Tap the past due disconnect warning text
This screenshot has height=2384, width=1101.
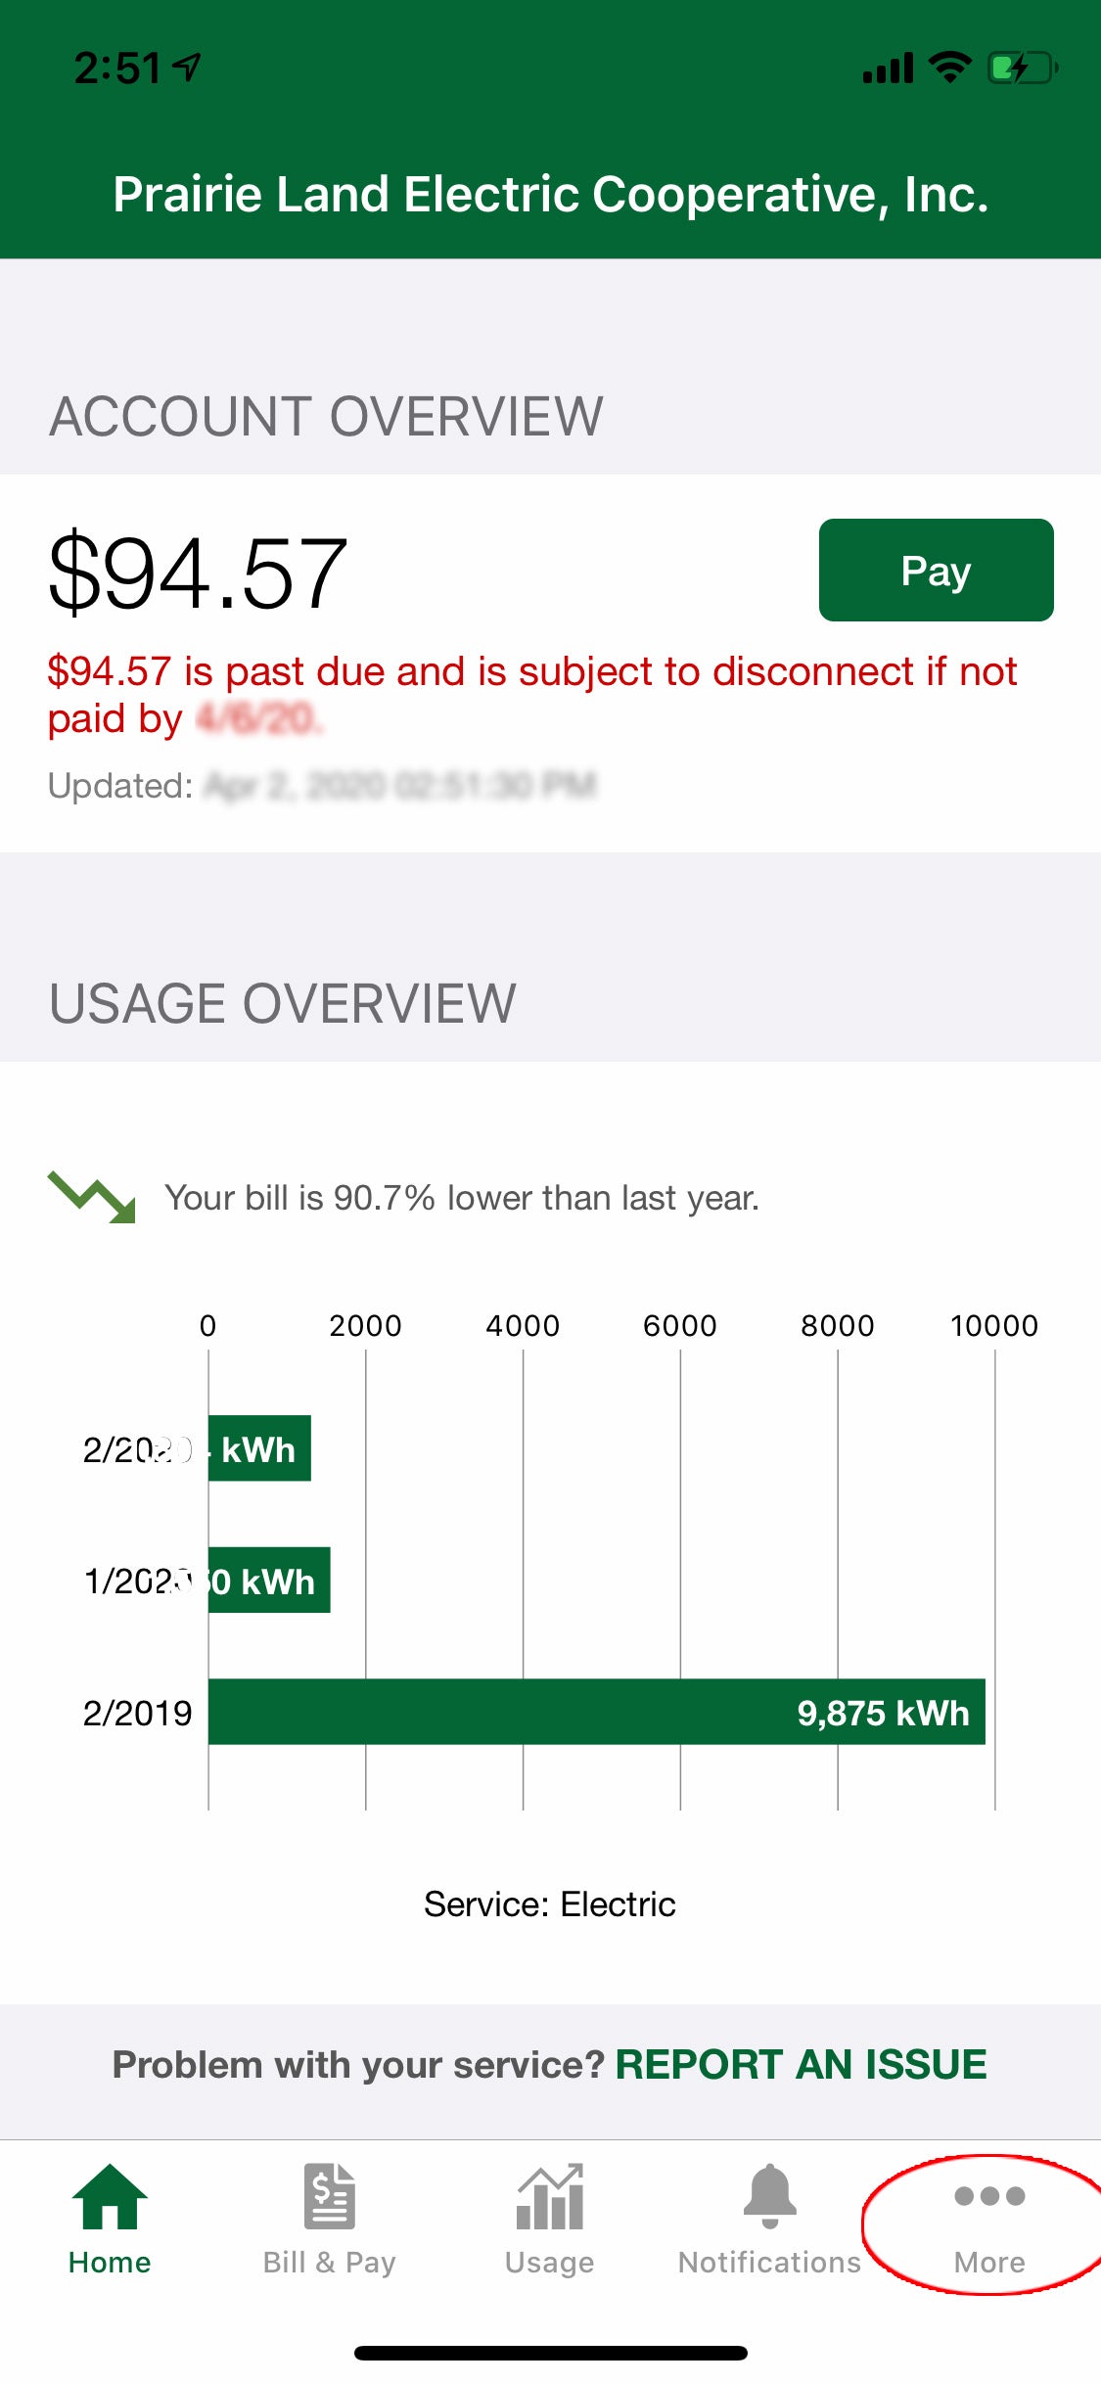533,695
